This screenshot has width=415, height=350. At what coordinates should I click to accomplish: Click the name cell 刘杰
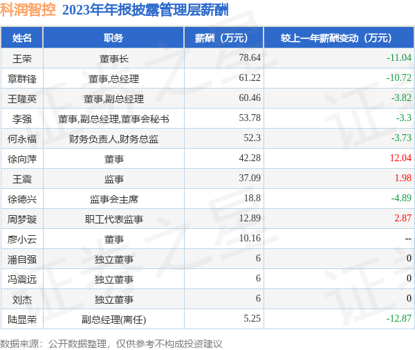[22, 300]
